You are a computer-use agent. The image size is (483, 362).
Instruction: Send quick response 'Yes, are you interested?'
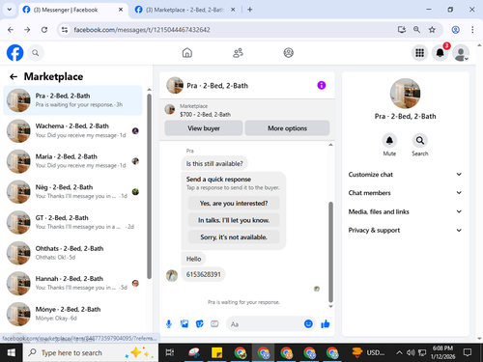[234, 203]
